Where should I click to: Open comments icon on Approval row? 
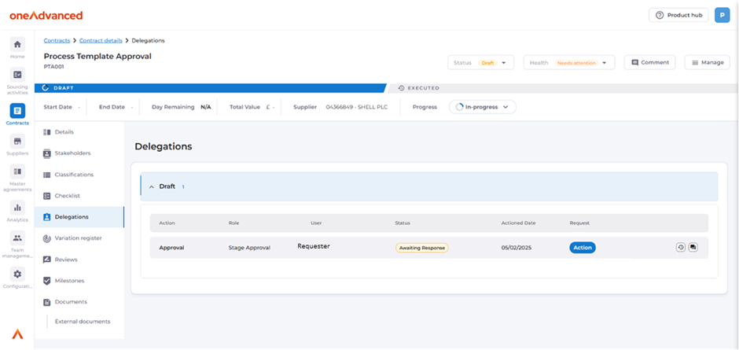pyautogui.click(x=693, y=247)
